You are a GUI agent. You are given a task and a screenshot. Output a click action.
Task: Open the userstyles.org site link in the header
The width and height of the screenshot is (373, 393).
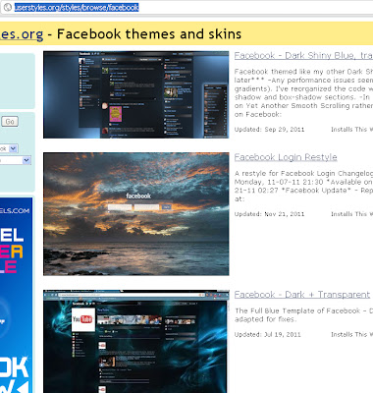(x=22, y=34)
